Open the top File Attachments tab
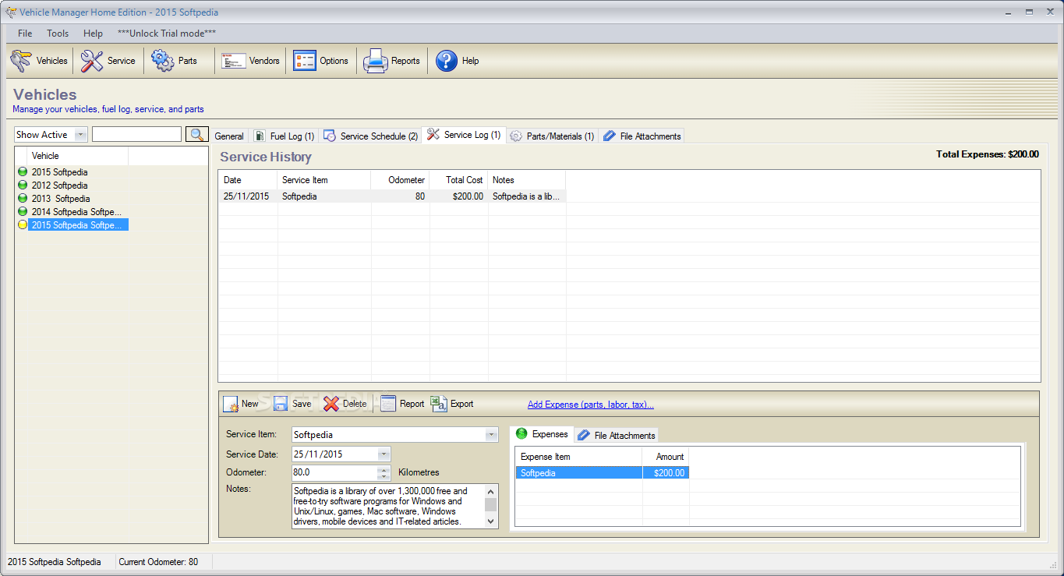The width and height of the screenshot is (1064, 576). 642,136
